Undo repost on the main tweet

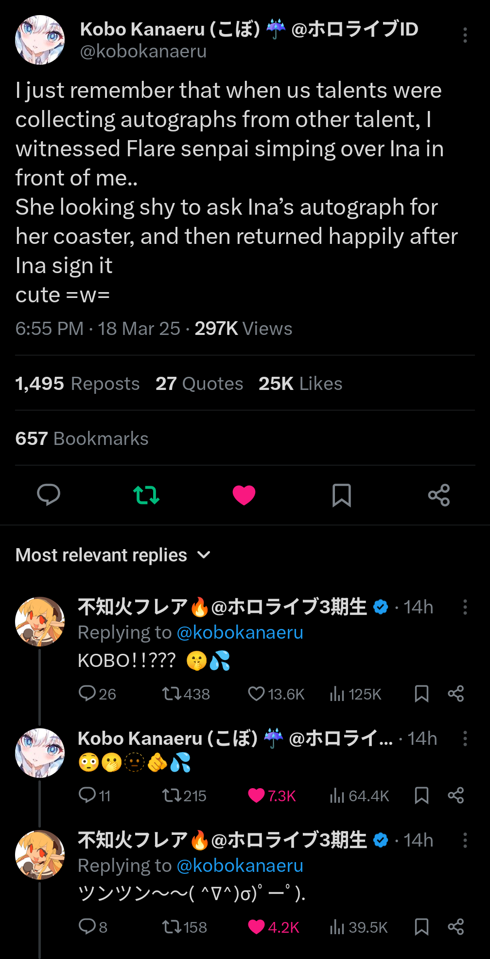[x=146, y=495]
